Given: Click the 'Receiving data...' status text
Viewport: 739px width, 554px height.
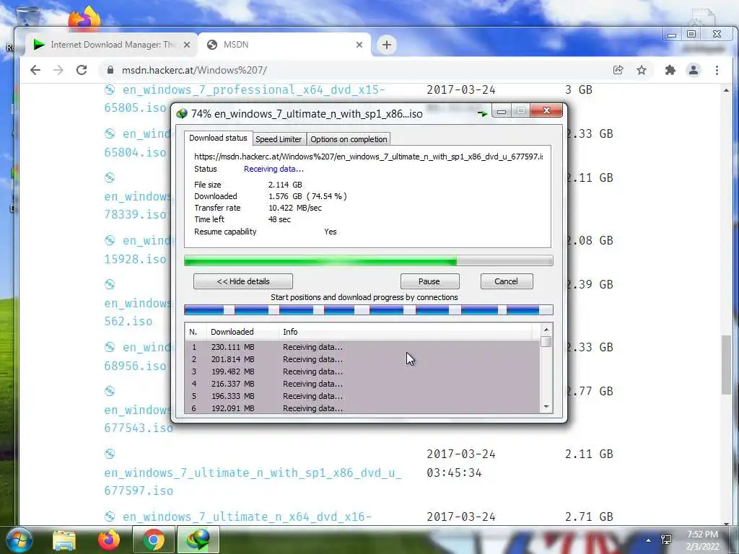Looking at the screenshot, I should pos(274,169).
